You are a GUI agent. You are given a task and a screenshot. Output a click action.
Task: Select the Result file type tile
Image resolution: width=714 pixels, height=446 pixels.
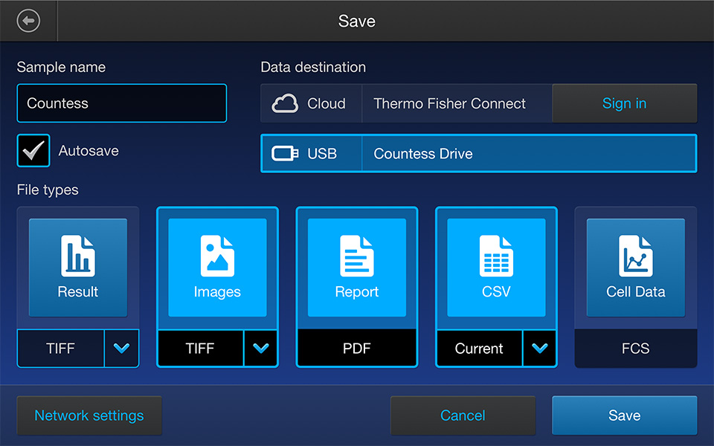pos(78,268)
